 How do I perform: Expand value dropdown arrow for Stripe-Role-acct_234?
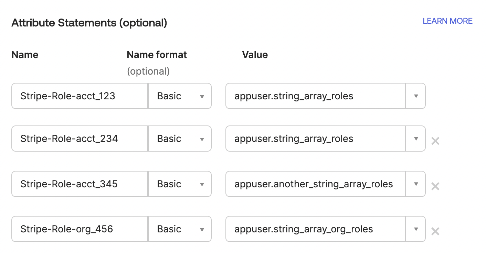click(416, 139)
